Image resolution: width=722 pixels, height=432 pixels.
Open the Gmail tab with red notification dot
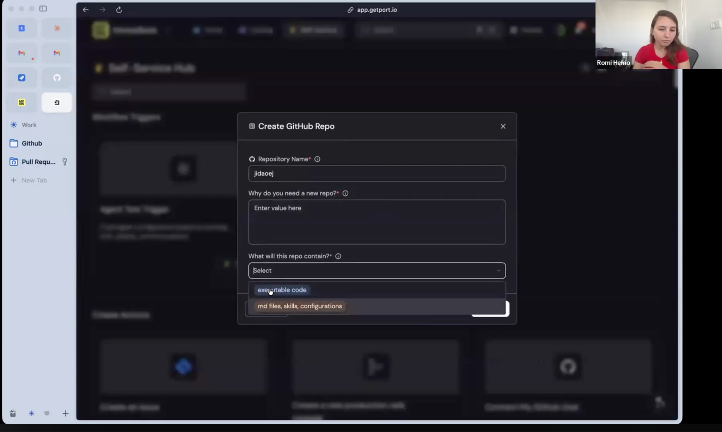[x=22, y=53]
